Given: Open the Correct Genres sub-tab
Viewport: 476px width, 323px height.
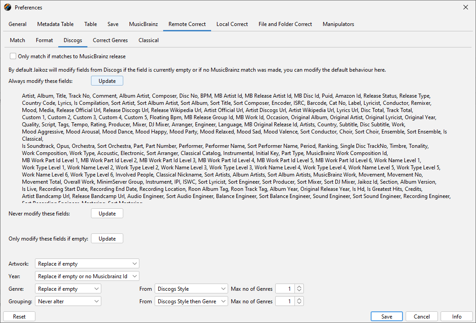Looking at the screenshot, I should pyautogui.click(x=110, y=40).
